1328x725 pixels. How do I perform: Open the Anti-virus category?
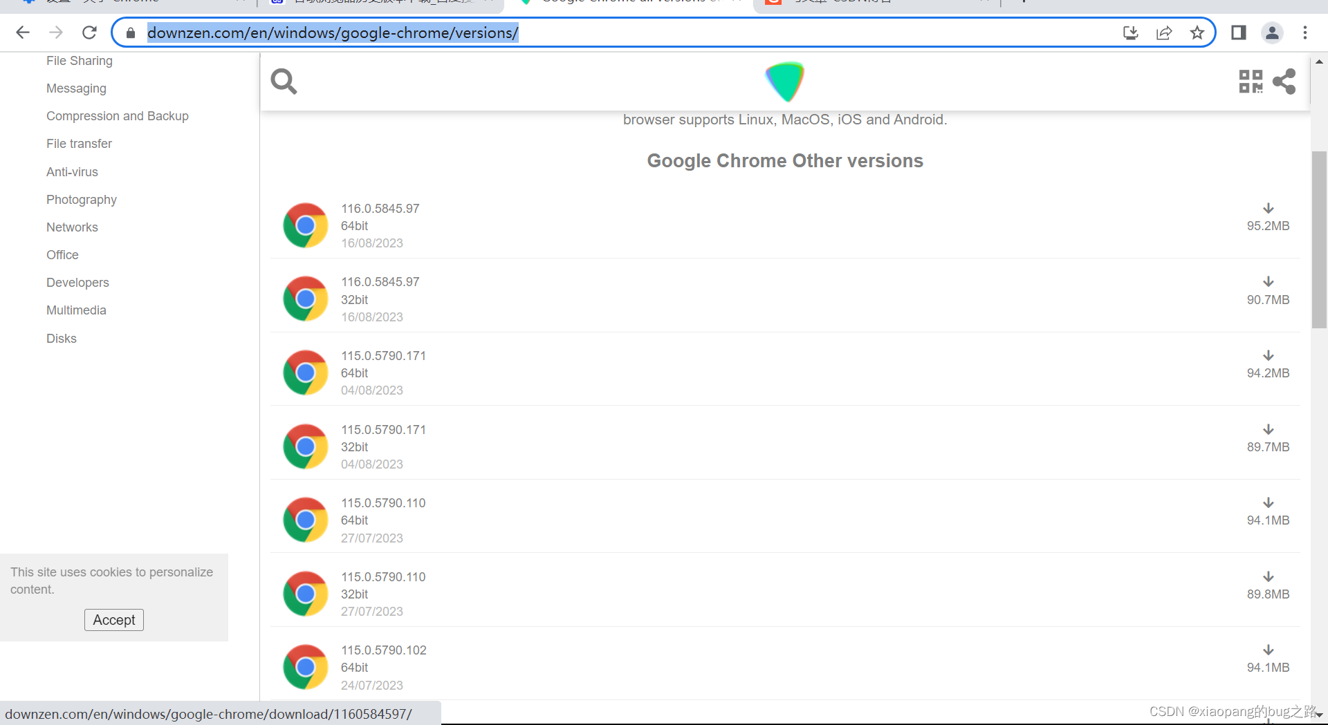point(72,172)
